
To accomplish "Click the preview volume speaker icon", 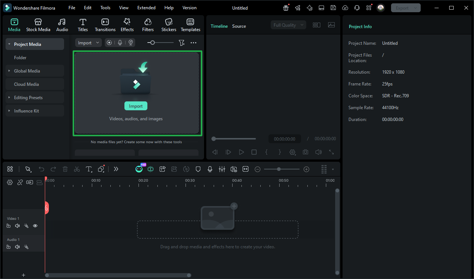I will pyautogui.click(x=318, y=152).
